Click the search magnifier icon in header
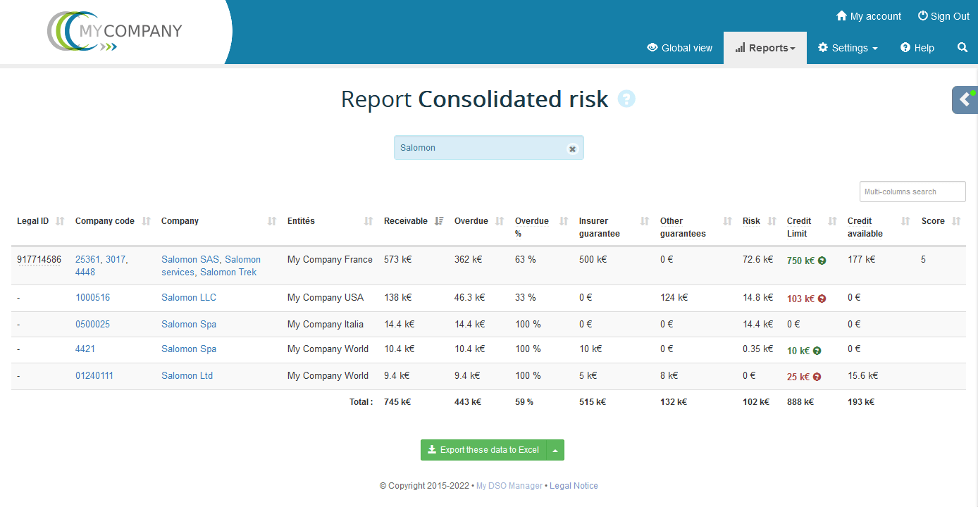The image size is (978, 507). pyautogui.click(x=962, y=48)
